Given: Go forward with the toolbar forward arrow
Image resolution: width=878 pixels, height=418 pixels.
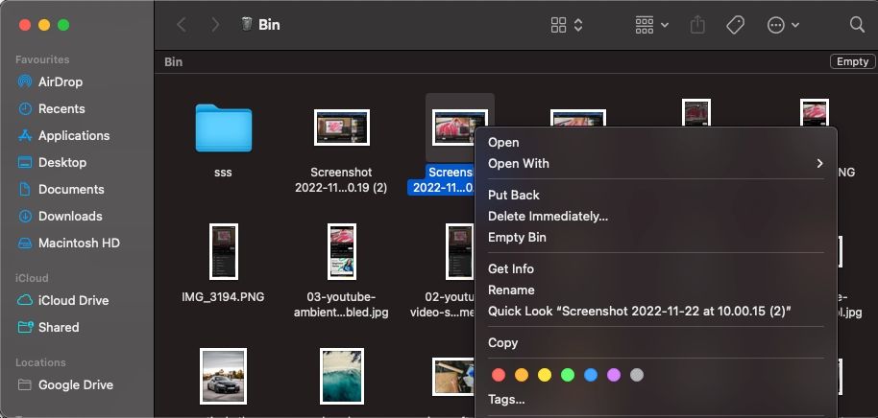Looking at the screenshot, I should 215,25.
